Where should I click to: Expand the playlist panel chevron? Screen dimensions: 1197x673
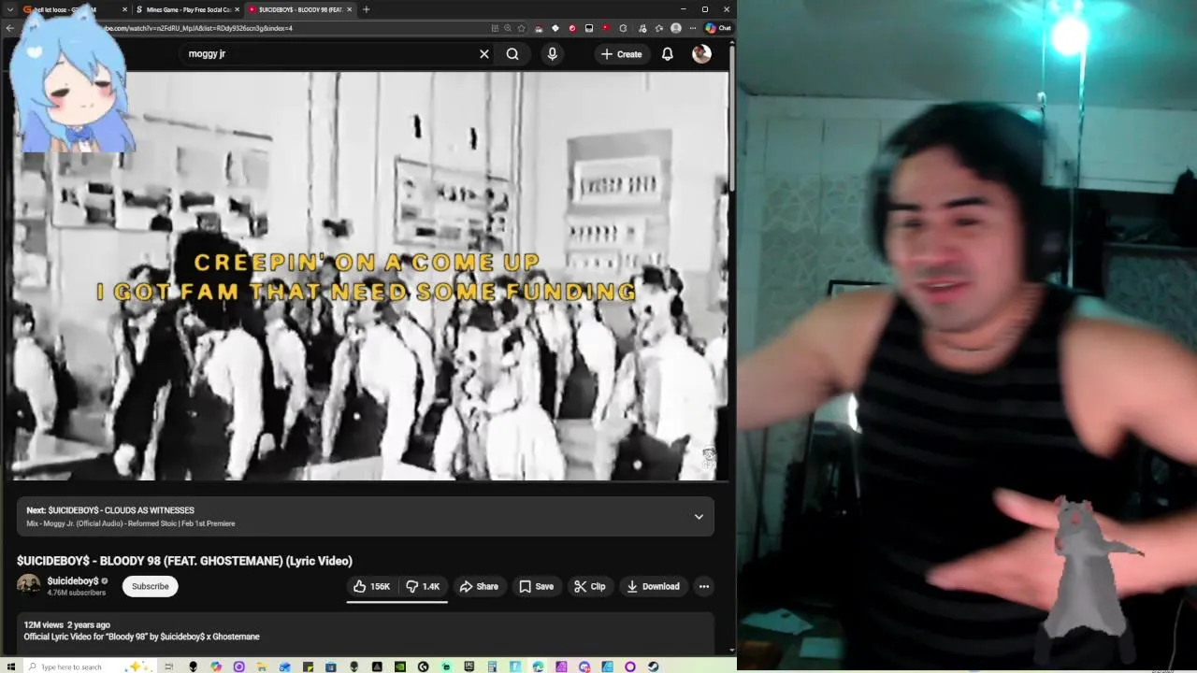coord(699,517)
